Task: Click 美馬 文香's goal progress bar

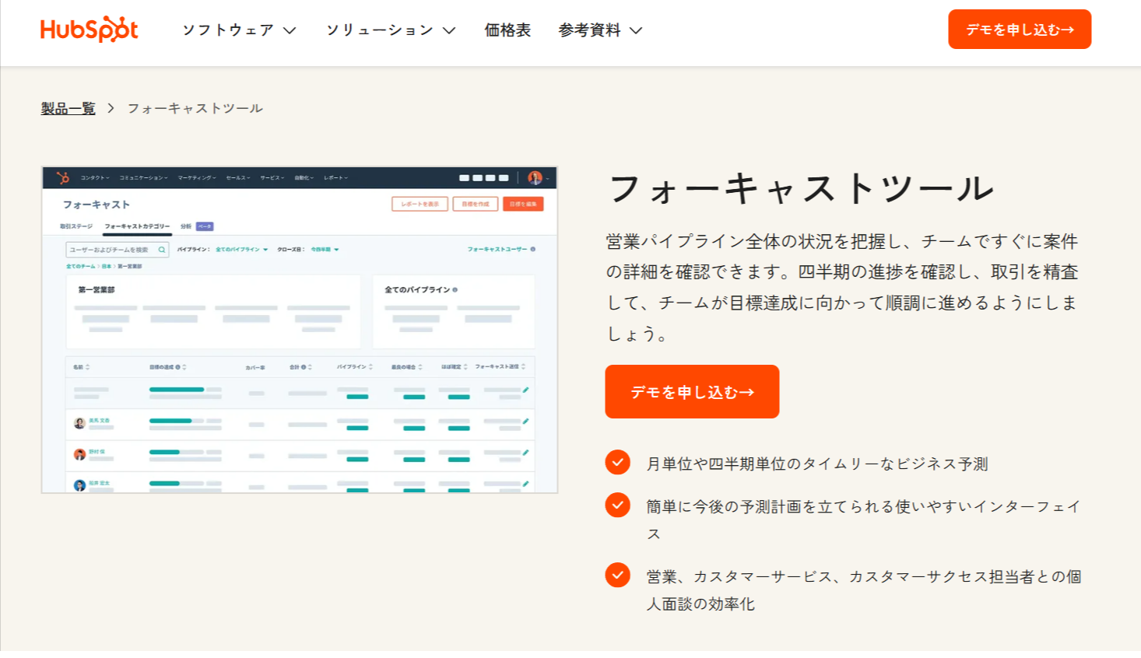Action: point(171,422)
